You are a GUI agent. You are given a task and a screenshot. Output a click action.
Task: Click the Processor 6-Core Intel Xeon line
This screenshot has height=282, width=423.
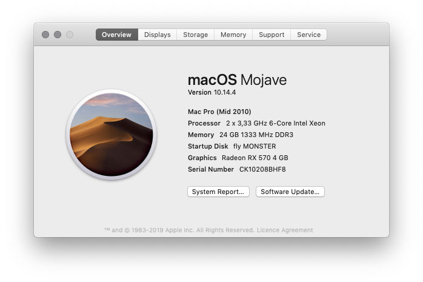256,123
